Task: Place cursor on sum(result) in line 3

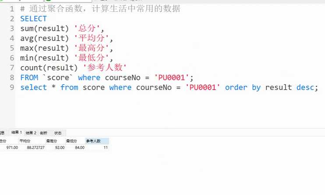Action: (x=44, y=28)
